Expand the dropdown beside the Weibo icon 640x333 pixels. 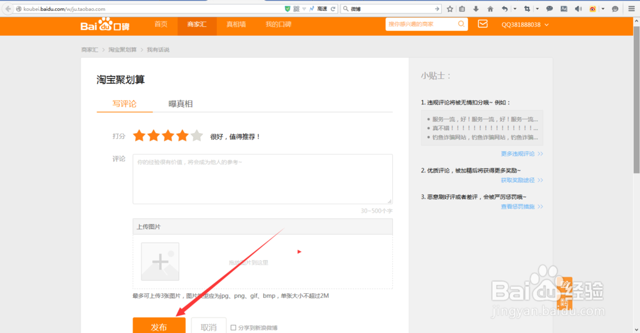[603, 8]
